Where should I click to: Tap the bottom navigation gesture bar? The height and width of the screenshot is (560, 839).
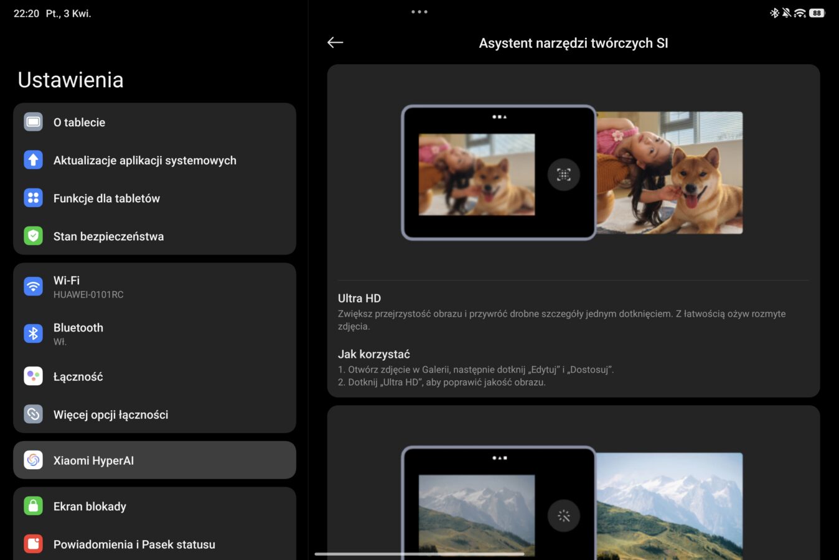(419, 554)
